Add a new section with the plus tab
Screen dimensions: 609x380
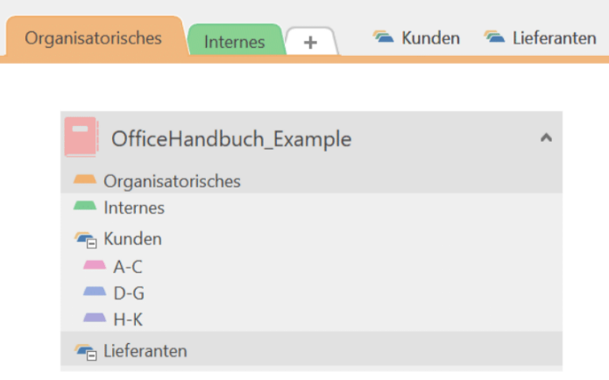[x=310, y=42]
